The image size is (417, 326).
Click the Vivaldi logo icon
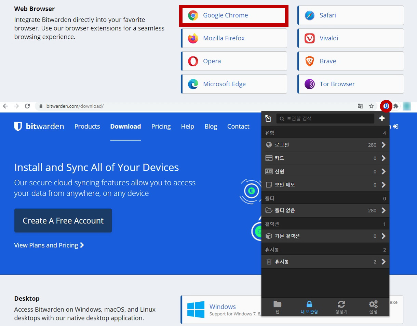310,38
